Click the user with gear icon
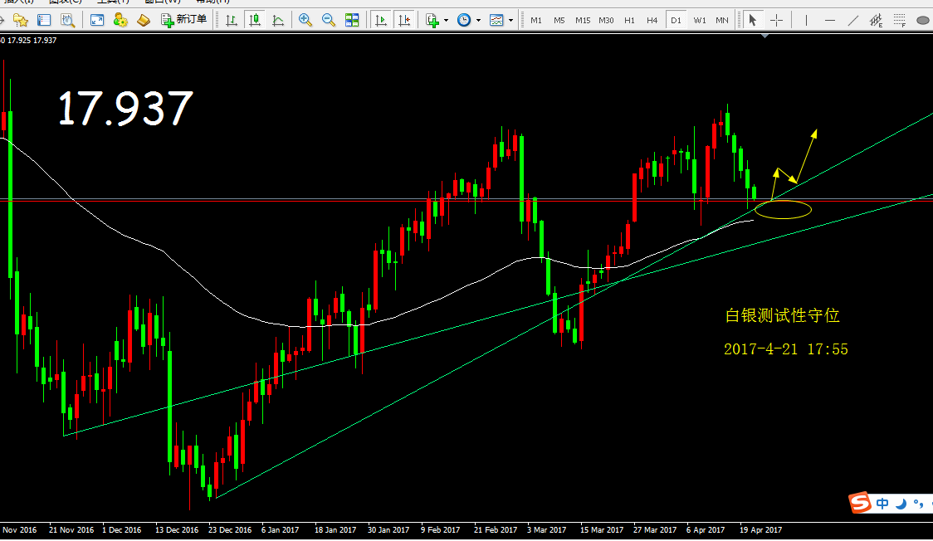The image size is (933, 541). pos(120,20)
